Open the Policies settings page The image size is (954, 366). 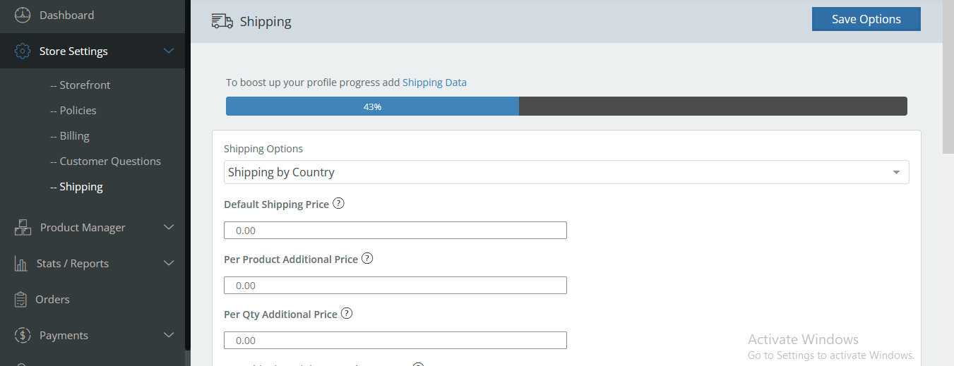pyautogui.click(x=78, y=111)
